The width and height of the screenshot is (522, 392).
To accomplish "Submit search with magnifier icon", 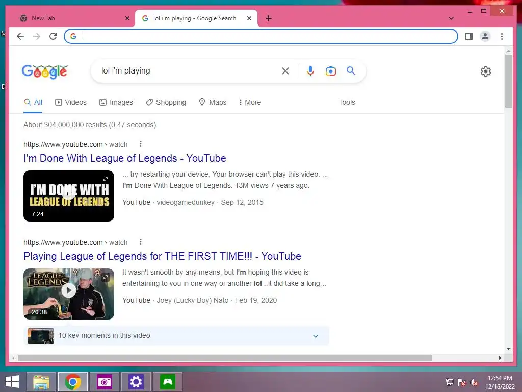I will pos(351,70).
